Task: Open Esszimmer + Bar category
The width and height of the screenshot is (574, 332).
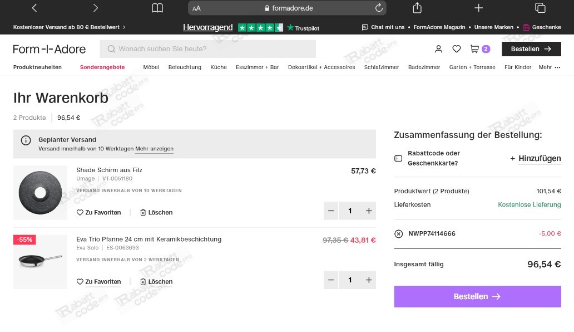Action: (x=258, y=67)
